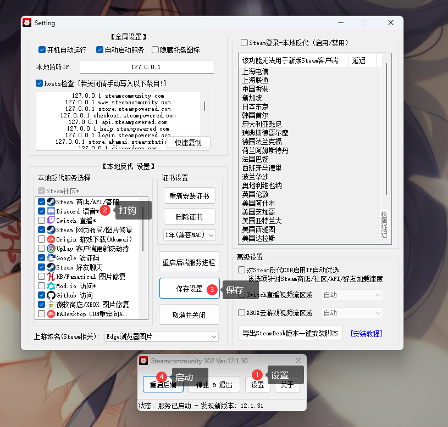
Task: Disable the 隐藏托盘图标 checkbox
Action: pyautogui.click(x=156, y=49)
